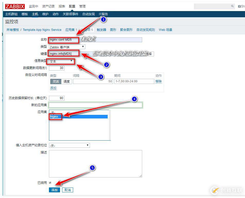245x198 pixels.
Task: Open the 图形 link
Action: 113,30
